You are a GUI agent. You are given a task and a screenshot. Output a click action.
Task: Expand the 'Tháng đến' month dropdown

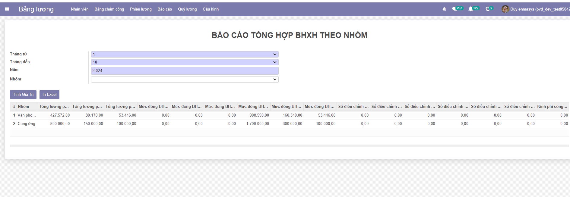(x=185, y=62)
